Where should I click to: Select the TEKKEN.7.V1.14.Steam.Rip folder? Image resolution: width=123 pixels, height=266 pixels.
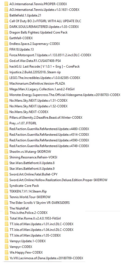pos(28,191)
